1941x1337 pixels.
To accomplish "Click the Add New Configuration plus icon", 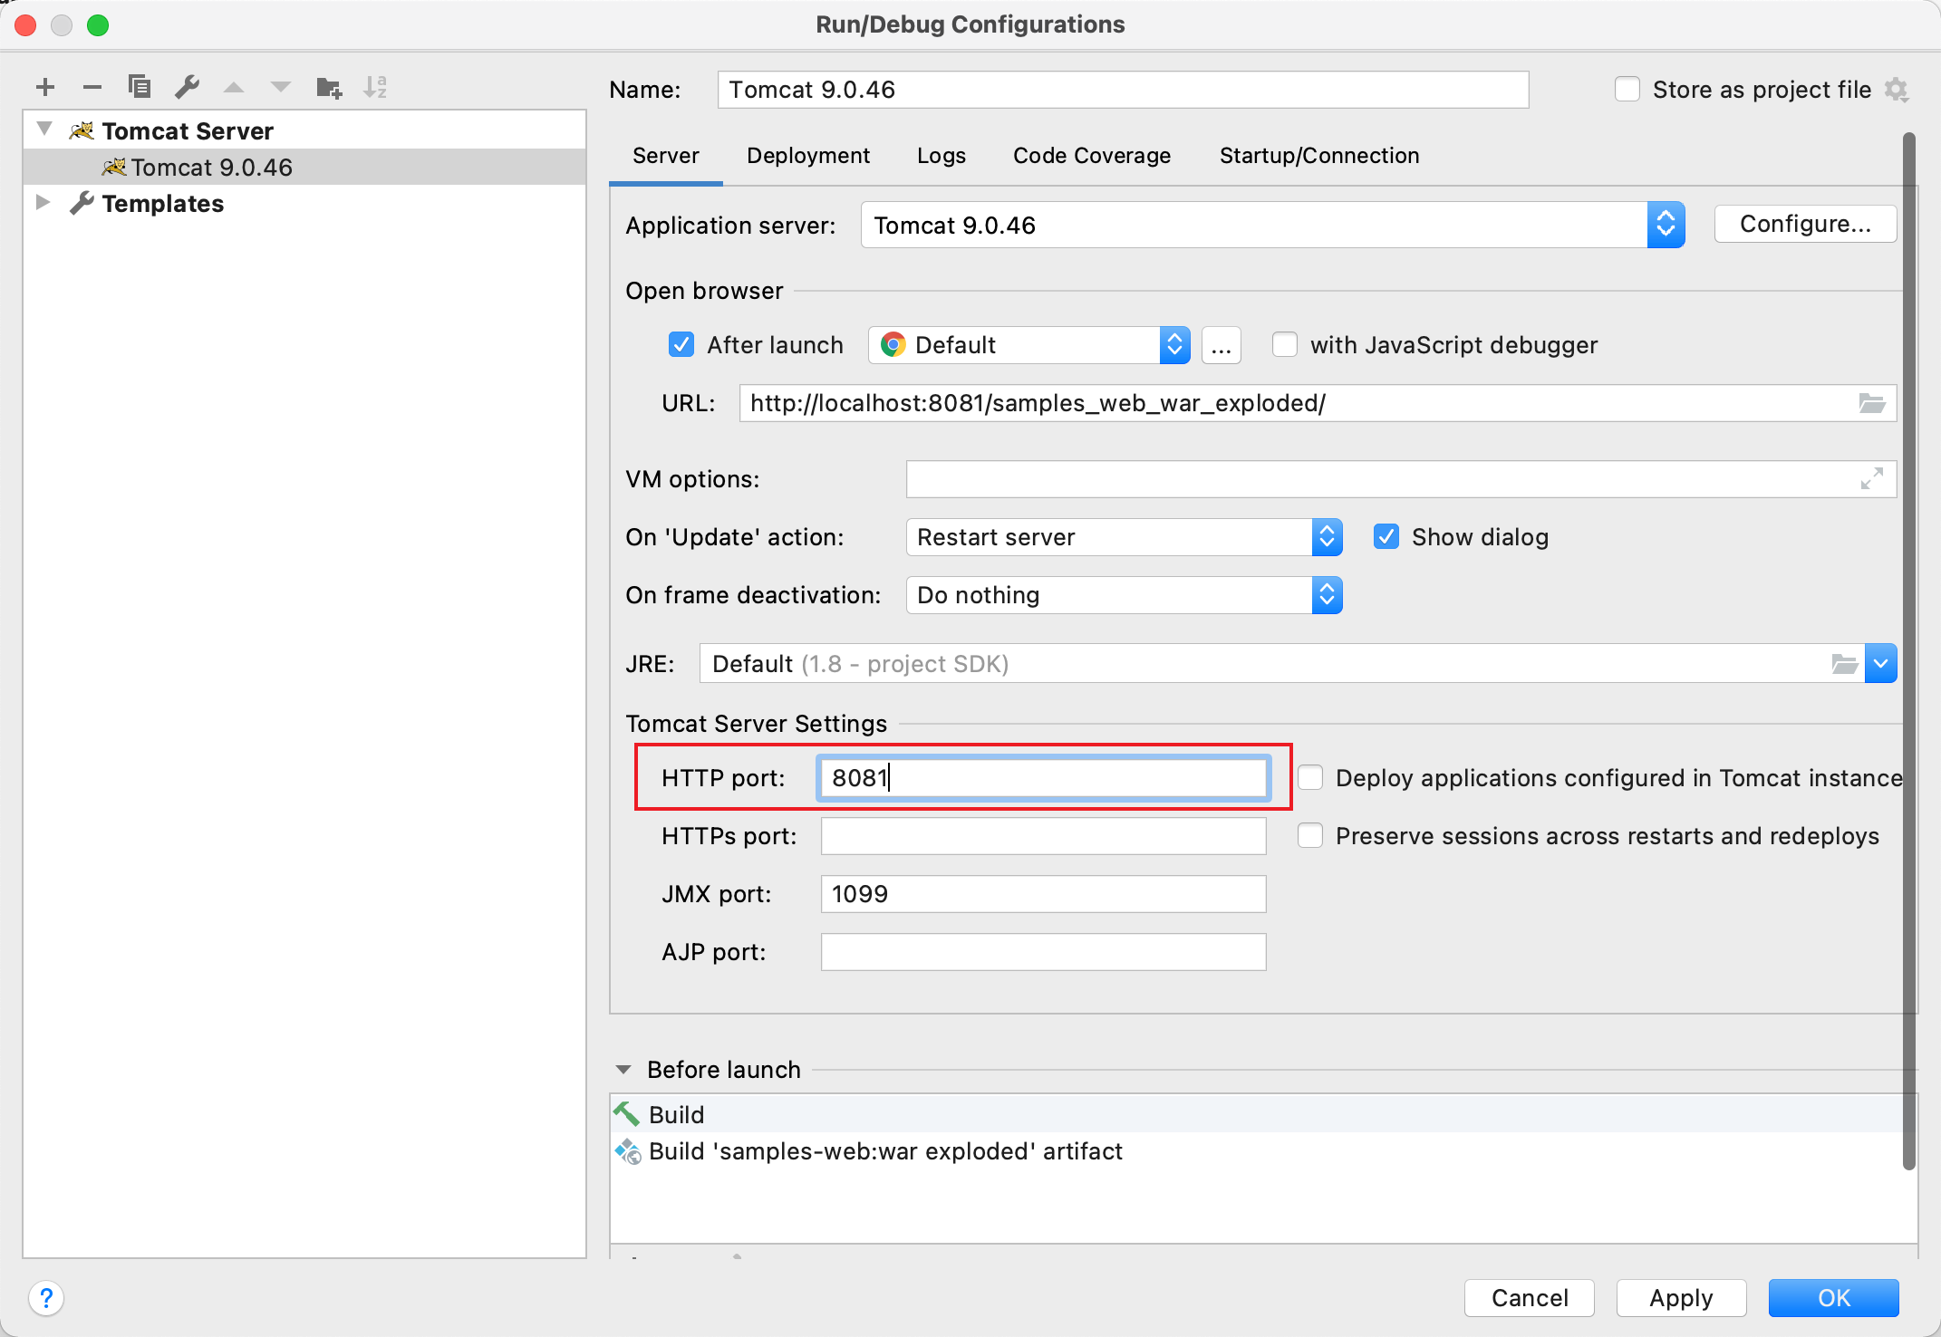I will coord(45,87).
